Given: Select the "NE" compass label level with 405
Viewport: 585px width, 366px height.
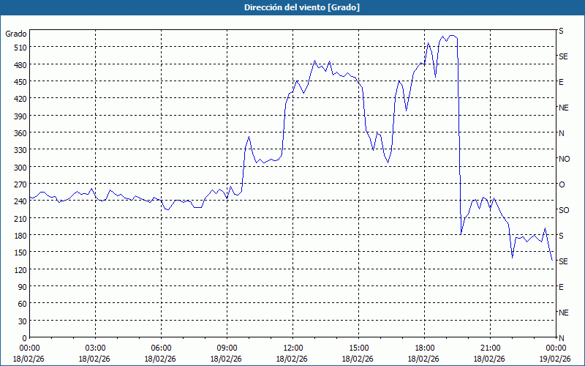Looking at the screenshot, I should click(x=563, y=108).
